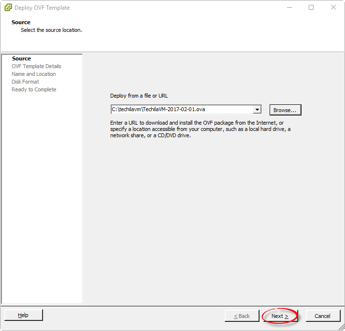Image resolution: width=345 pixels, height=331 pixels.
Task: Click the 'Deploy from a file or URL' label
Action: tap(139, 96)
